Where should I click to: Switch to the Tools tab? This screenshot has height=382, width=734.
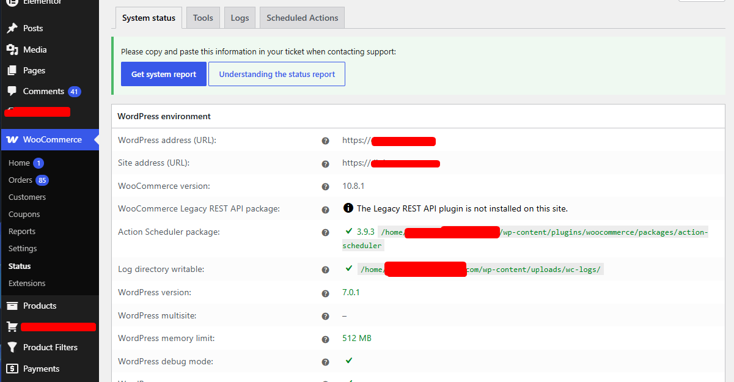click(203, 18)
